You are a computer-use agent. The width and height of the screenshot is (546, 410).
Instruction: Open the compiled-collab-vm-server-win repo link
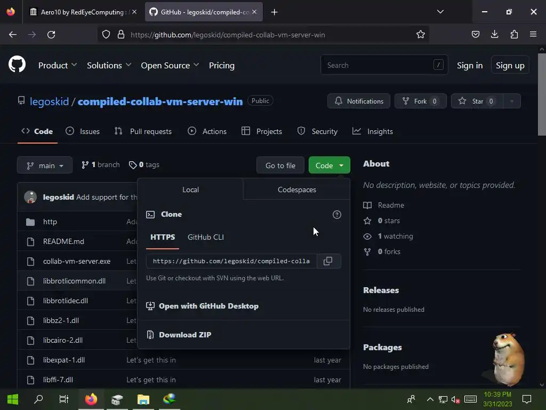coord(160,101)
